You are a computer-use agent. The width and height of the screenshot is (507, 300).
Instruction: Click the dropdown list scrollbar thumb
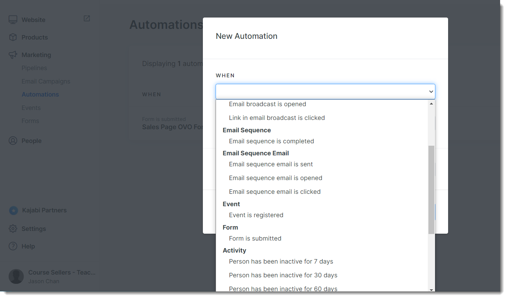click(x=431, y=190)
